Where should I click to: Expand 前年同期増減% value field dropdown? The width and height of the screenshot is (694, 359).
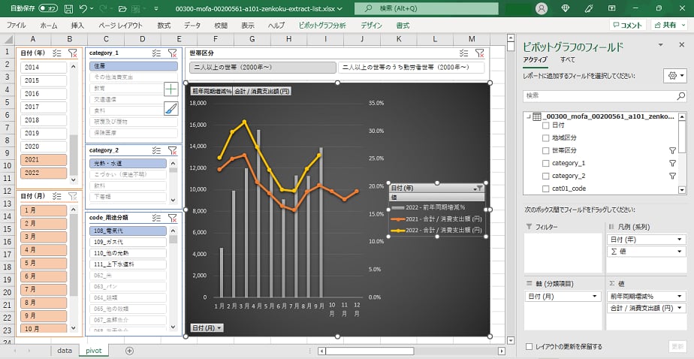click(679, 296)
